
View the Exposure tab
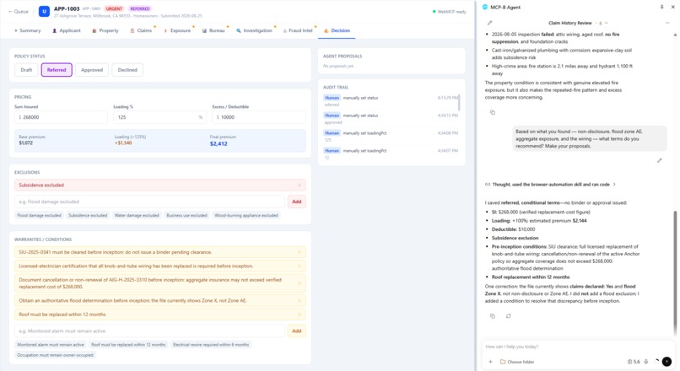[177, 30]
